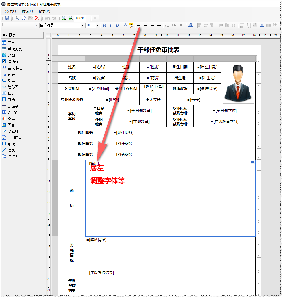Click the paste clipboard icon
The width and height of the screenshot is (284, 299).
pyautogui.click(x=31, y=18)
